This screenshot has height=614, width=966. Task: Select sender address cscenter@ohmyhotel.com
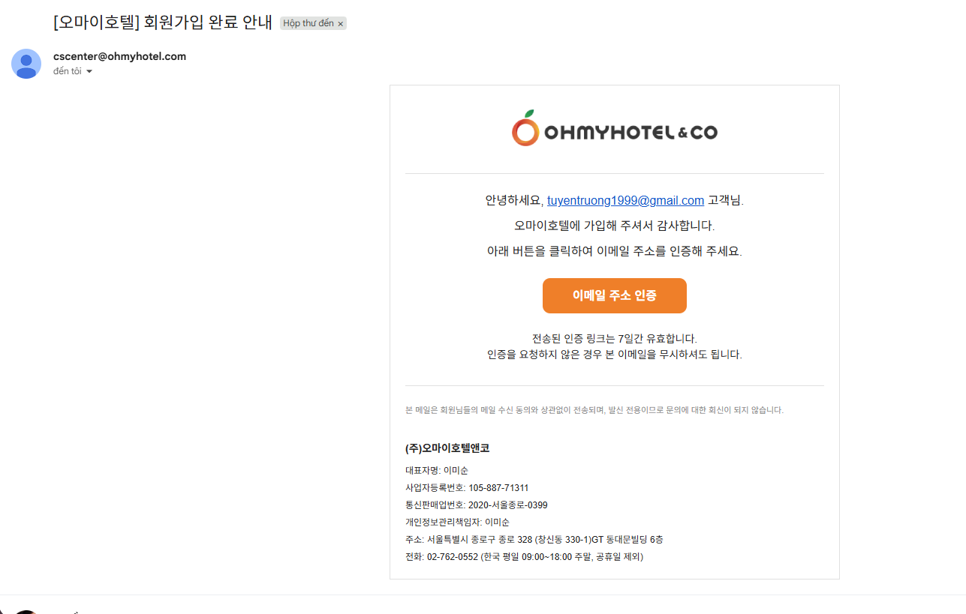(x=119, y=56)
